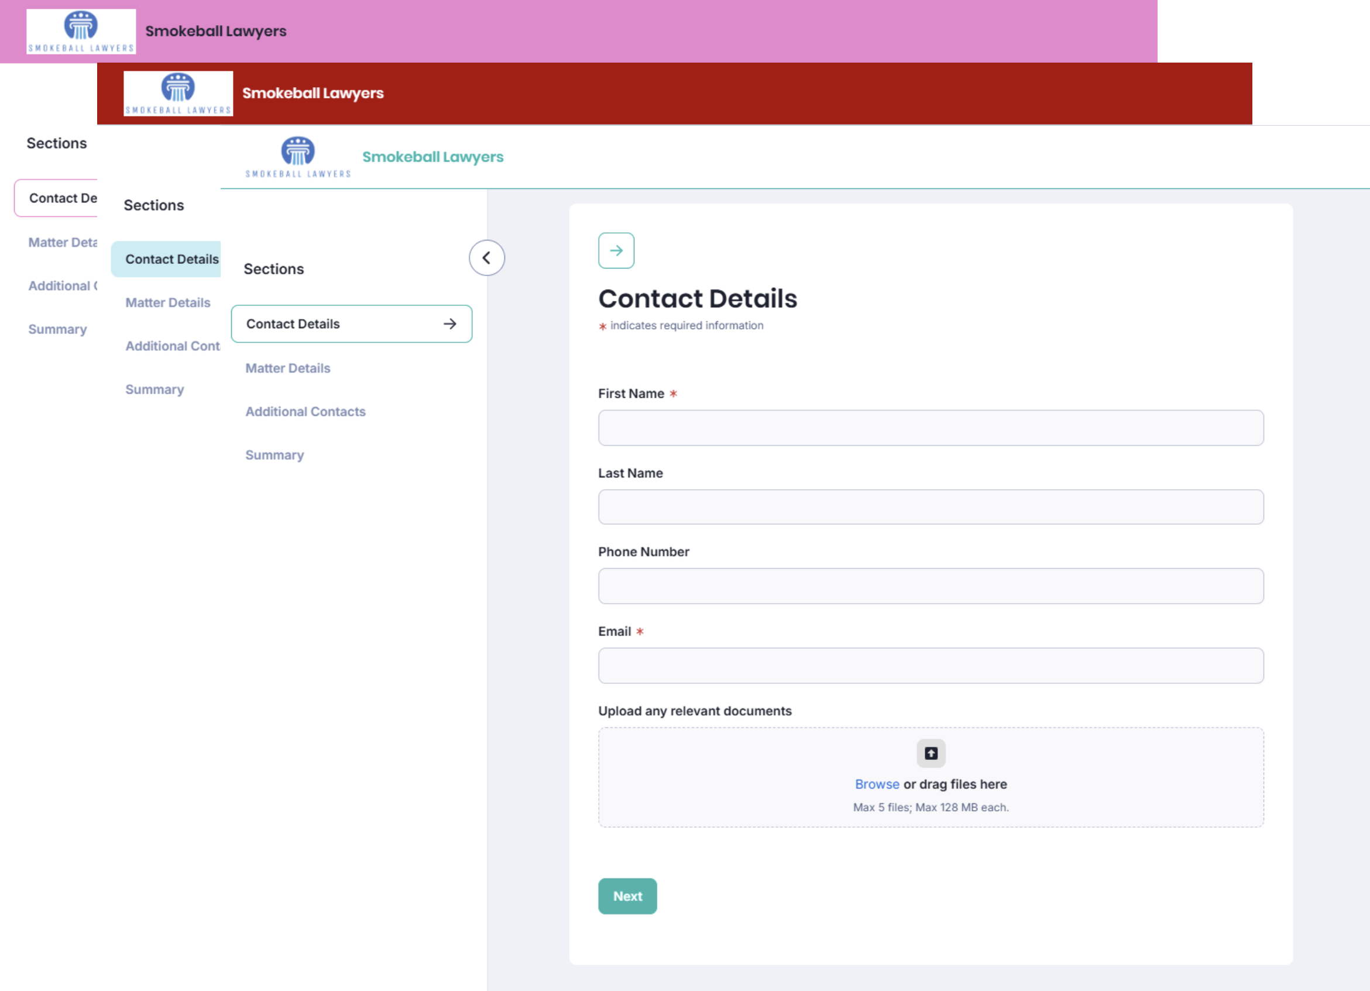The width and height of the screenshot is (1370, 991).
Task: Click the Next button
Action: click(627, 896)
